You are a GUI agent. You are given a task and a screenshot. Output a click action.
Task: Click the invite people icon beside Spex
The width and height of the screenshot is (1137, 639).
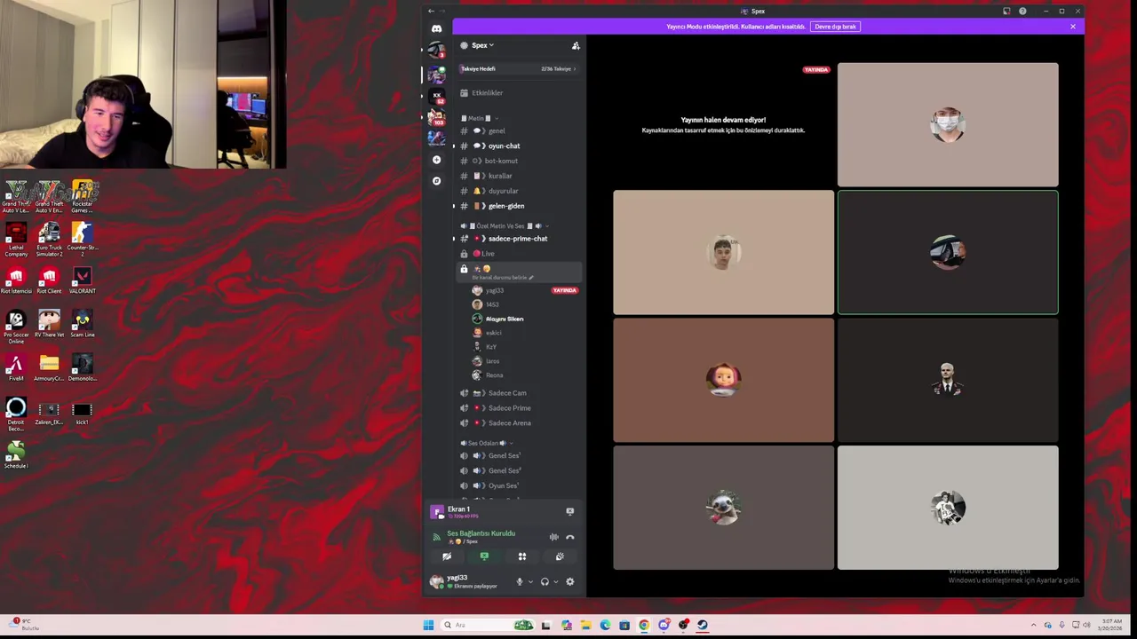576,45
